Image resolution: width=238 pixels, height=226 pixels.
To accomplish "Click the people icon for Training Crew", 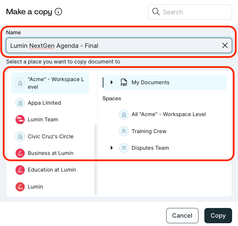I will click(x=124, y=131).
